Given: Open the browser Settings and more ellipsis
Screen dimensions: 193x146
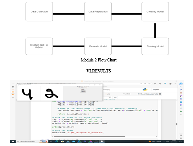Looking at the screenshot, I should point(176,84).
